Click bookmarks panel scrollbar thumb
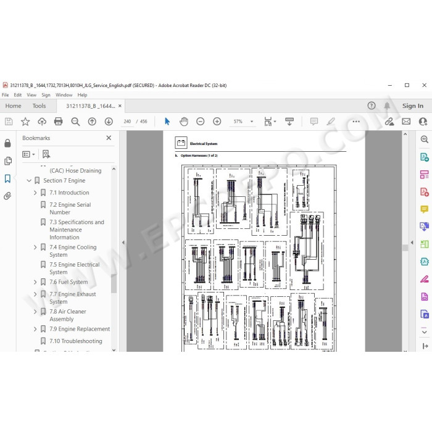 tap(114, 283)
